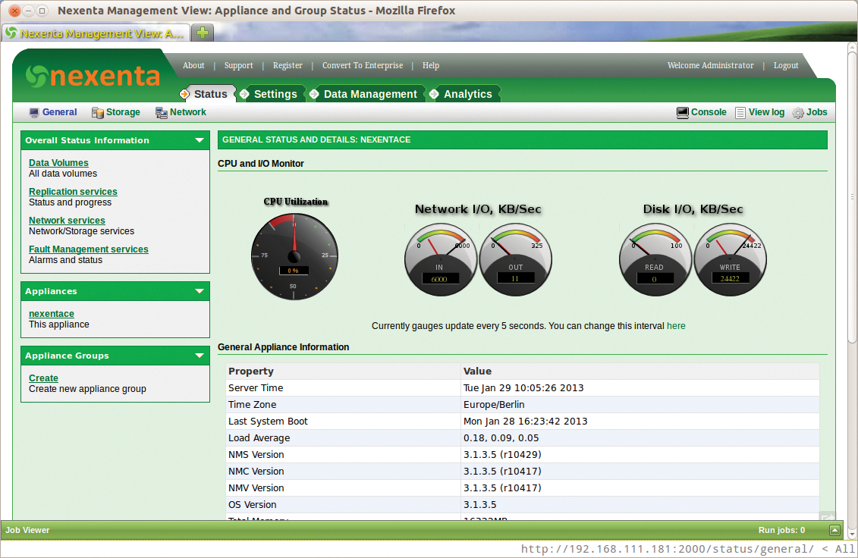Collapse the Appliances panel
Screen dimensions: 858x558
(200, 291)
